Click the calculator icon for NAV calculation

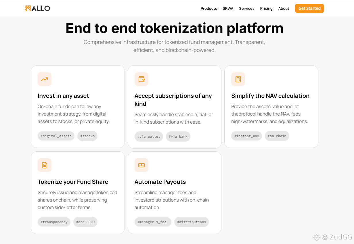(x=238, y=79)
